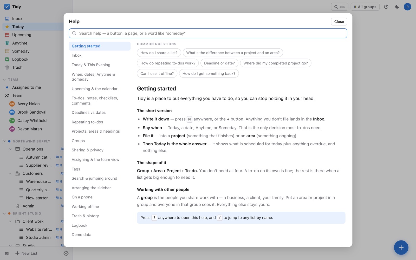Click the Someday box icon

(7, 51)
